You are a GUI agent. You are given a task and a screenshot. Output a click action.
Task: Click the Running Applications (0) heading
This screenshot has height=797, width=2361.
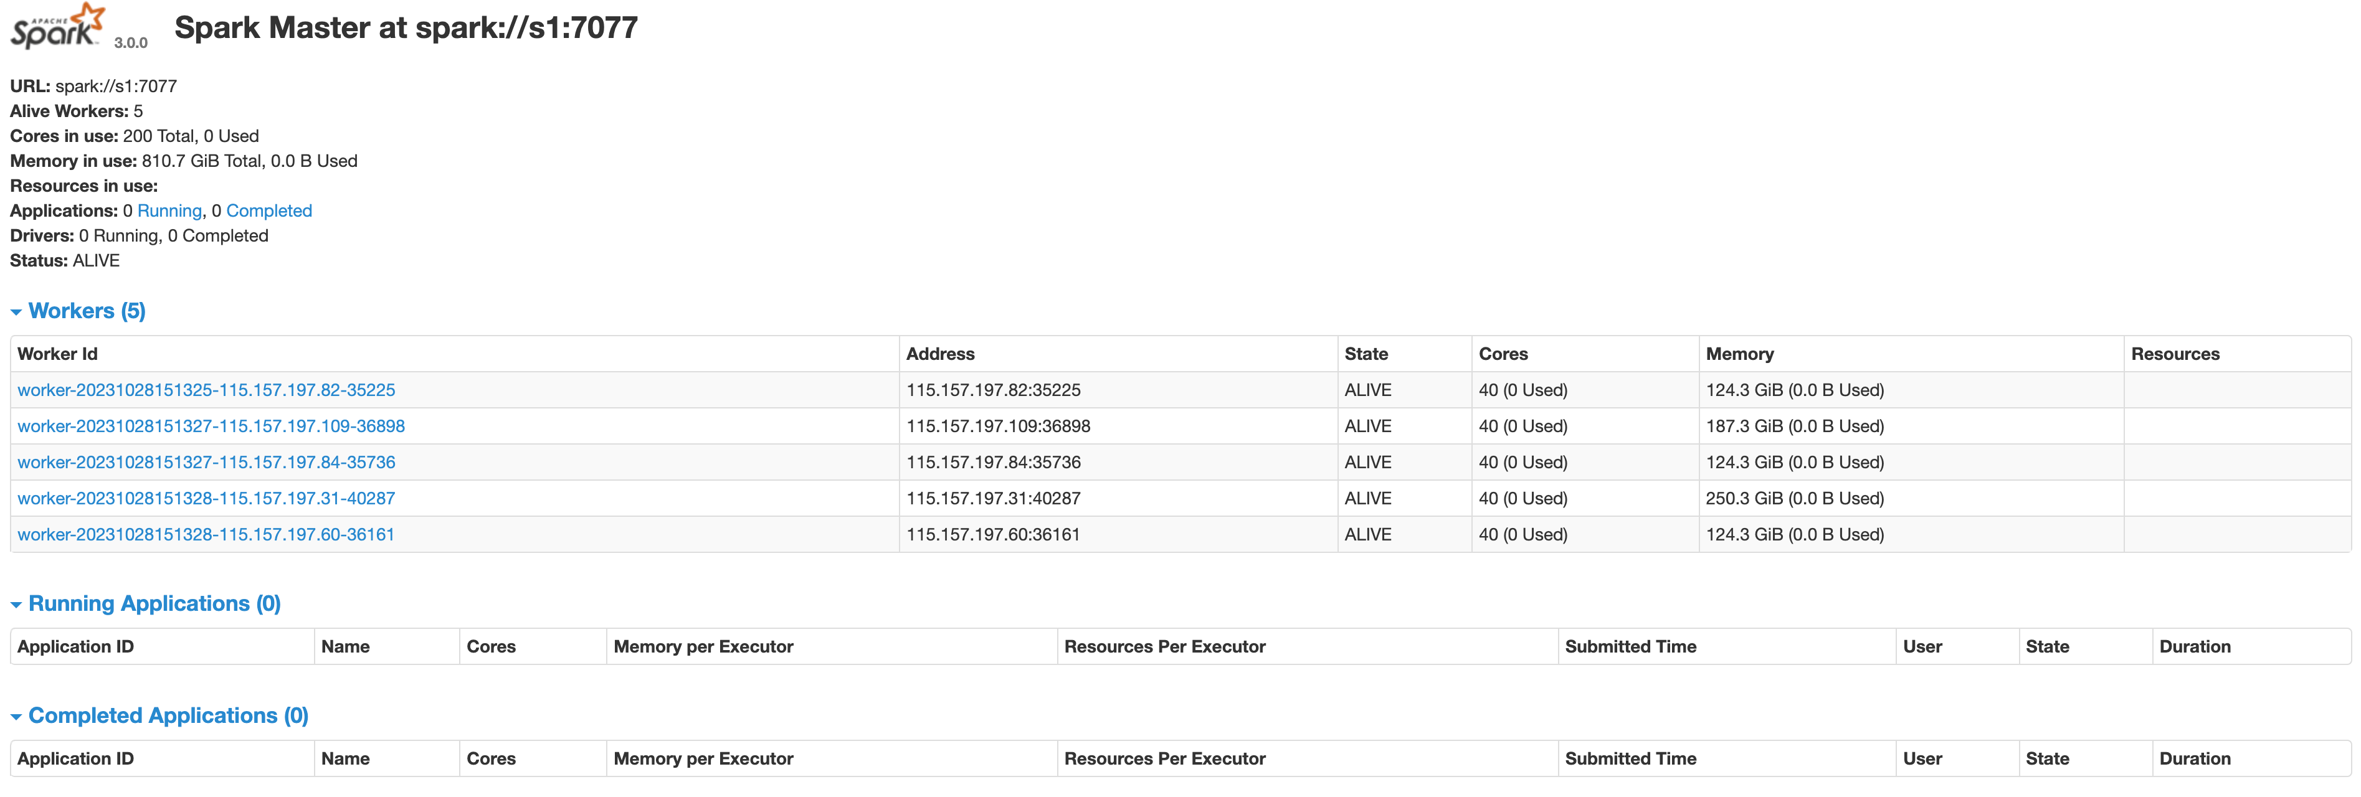tap(154, 604)
